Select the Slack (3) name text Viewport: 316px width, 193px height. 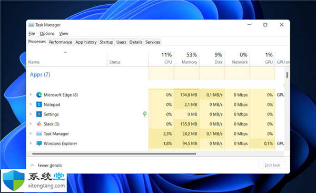point(52,124)
